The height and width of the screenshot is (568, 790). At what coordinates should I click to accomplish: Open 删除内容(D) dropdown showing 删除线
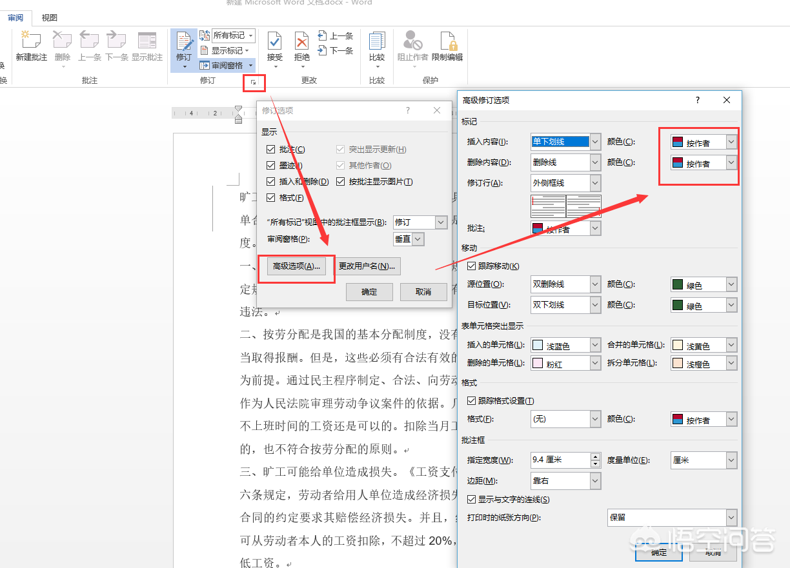565,162
